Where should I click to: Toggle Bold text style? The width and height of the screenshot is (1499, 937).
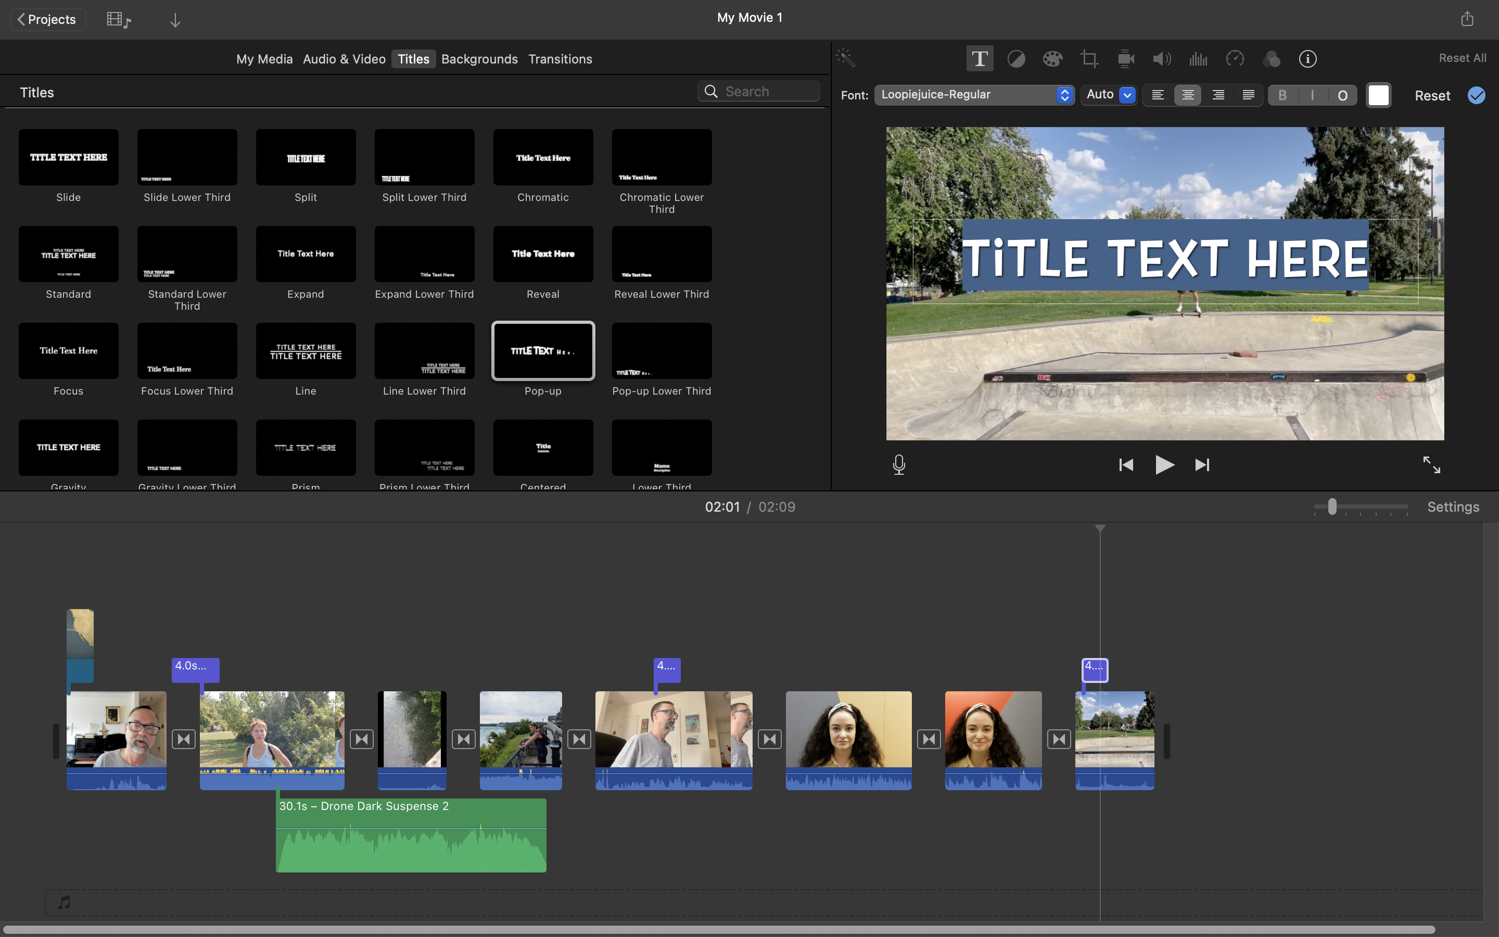[x=1282, y=95]
